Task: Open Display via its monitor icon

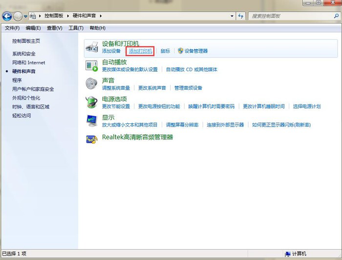Action: [91, 120]
